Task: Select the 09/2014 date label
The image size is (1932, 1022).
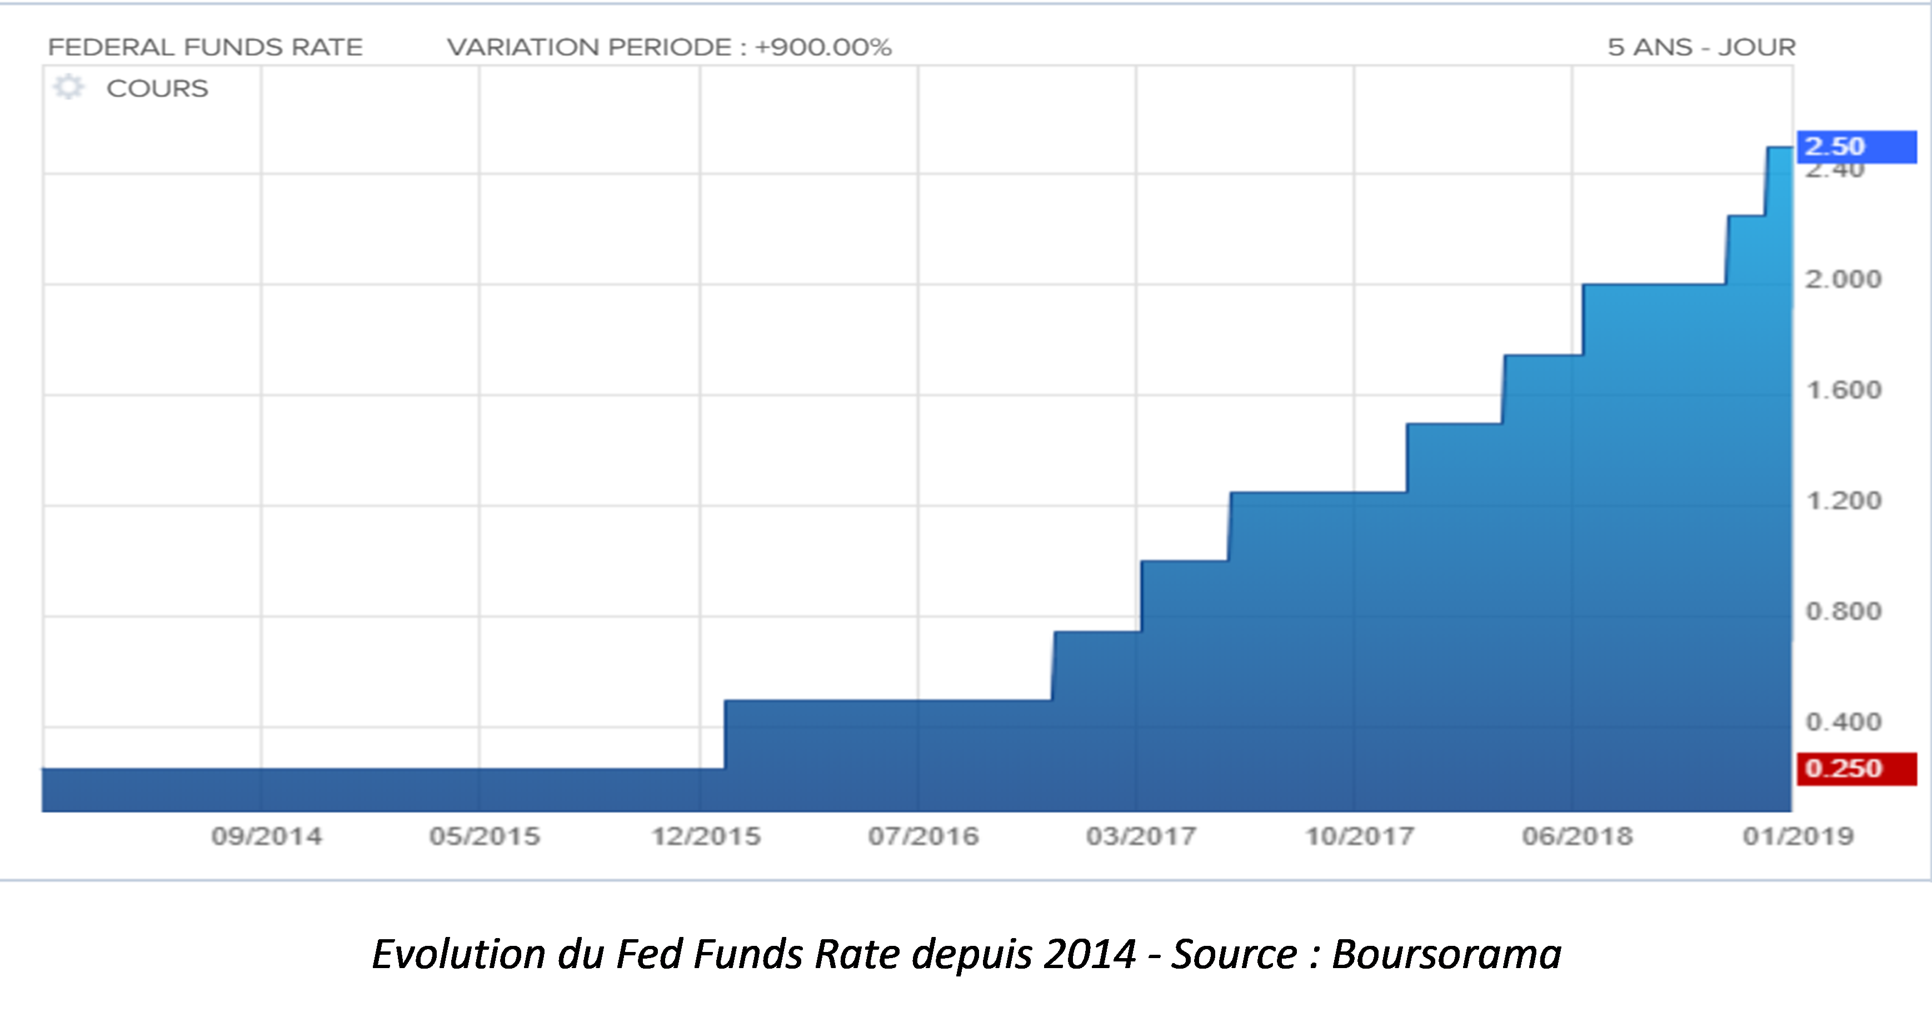Action: pyautogui.click(x=267, y=836)
